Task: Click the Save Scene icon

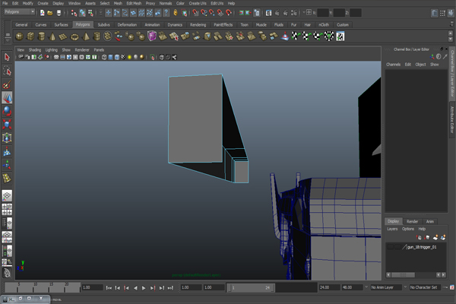Action: [59, 13]
